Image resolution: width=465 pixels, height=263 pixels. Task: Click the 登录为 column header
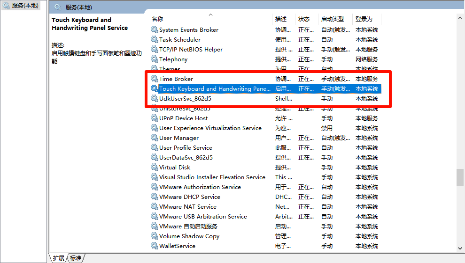point(364,19)
